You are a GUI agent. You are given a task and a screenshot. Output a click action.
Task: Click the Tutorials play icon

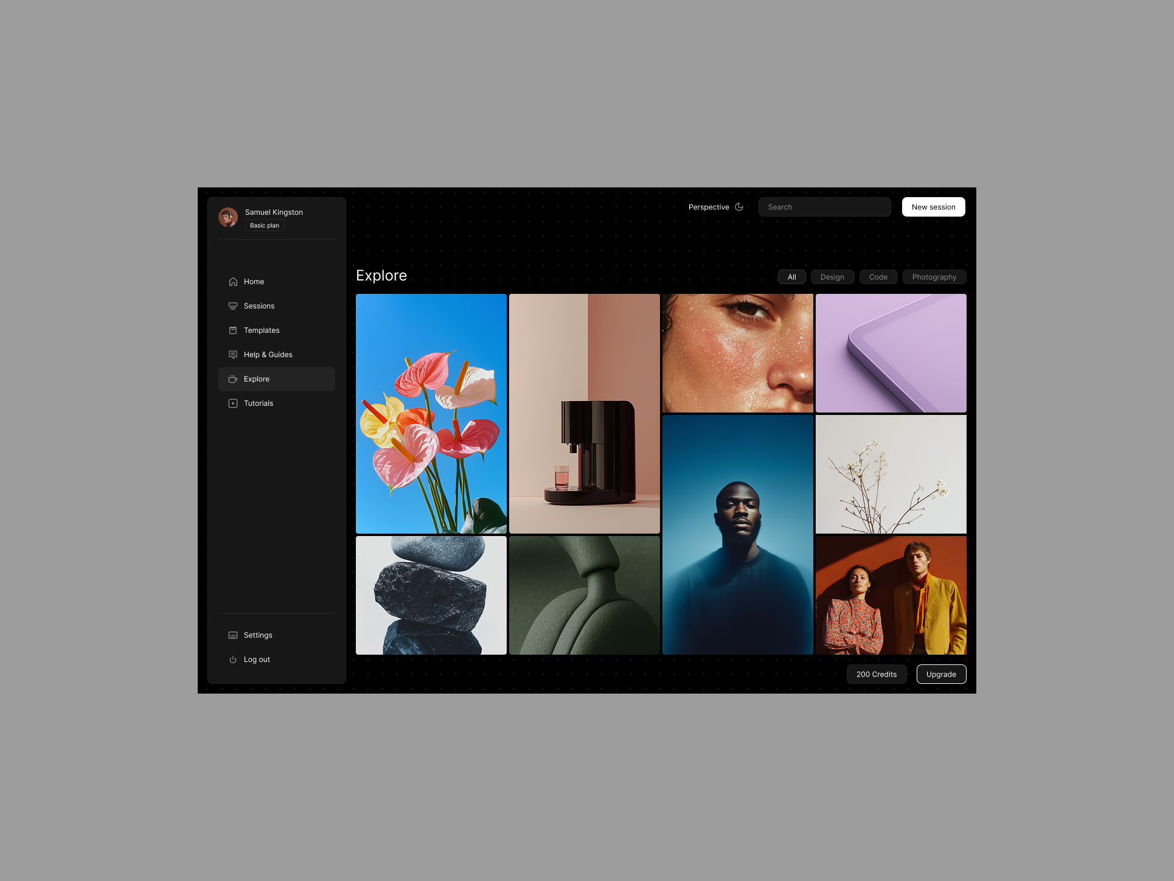(x=233, y=403)
